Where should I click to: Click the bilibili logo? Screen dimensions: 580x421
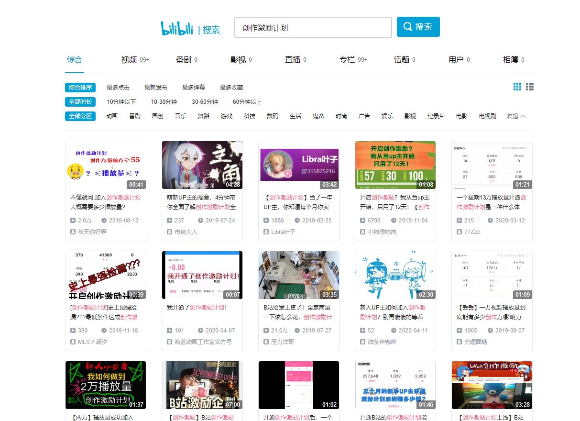tap(176, 27)
